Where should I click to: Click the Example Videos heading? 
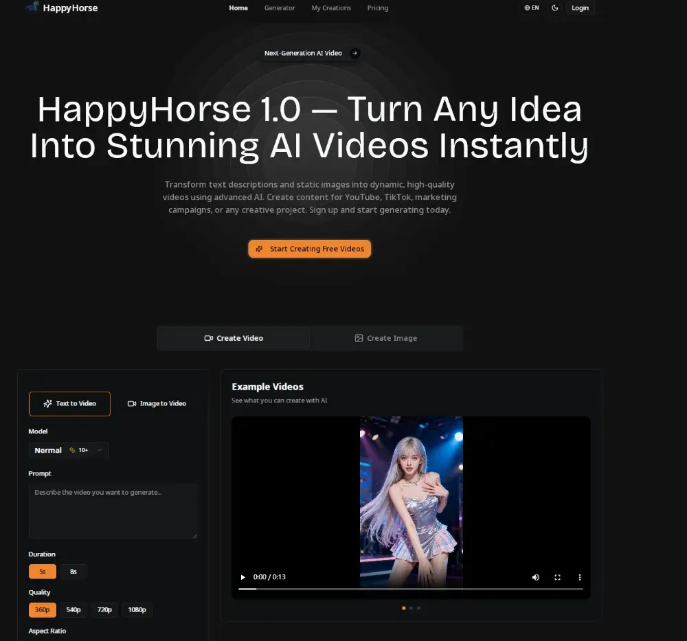[267, 386]
